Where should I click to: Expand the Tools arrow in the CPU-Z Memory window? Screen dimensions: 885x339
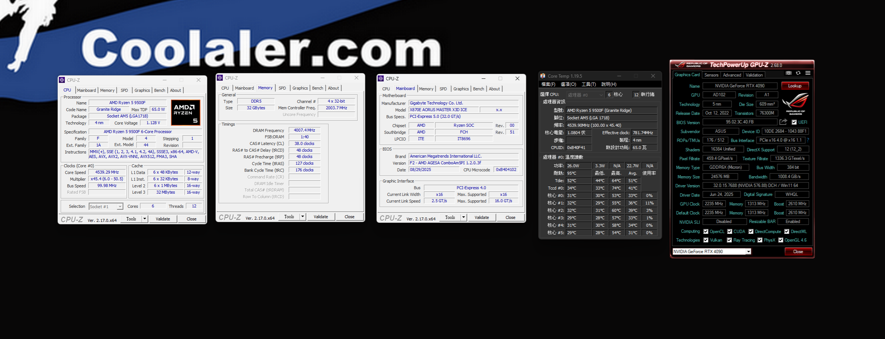302,217
